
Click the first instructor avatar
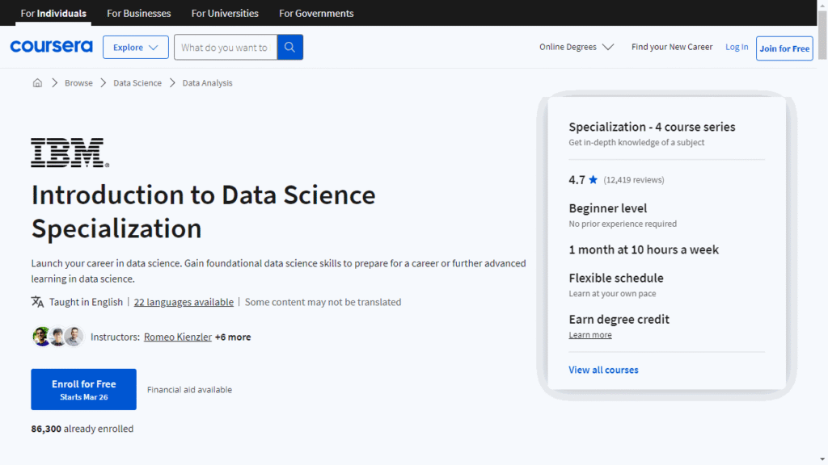(41, 337)
